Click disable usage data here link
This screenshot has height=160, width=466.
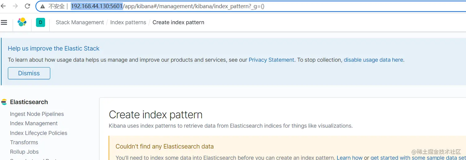pos(374,60)
